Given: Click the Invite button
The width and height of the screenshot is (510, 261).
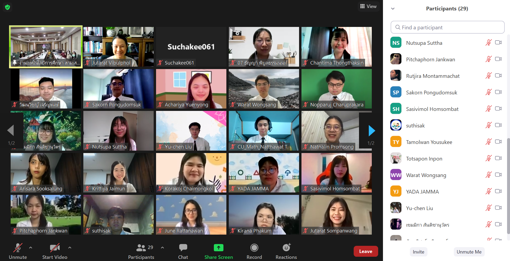Looking at the screenshot, I should click(x=418, y=252).
